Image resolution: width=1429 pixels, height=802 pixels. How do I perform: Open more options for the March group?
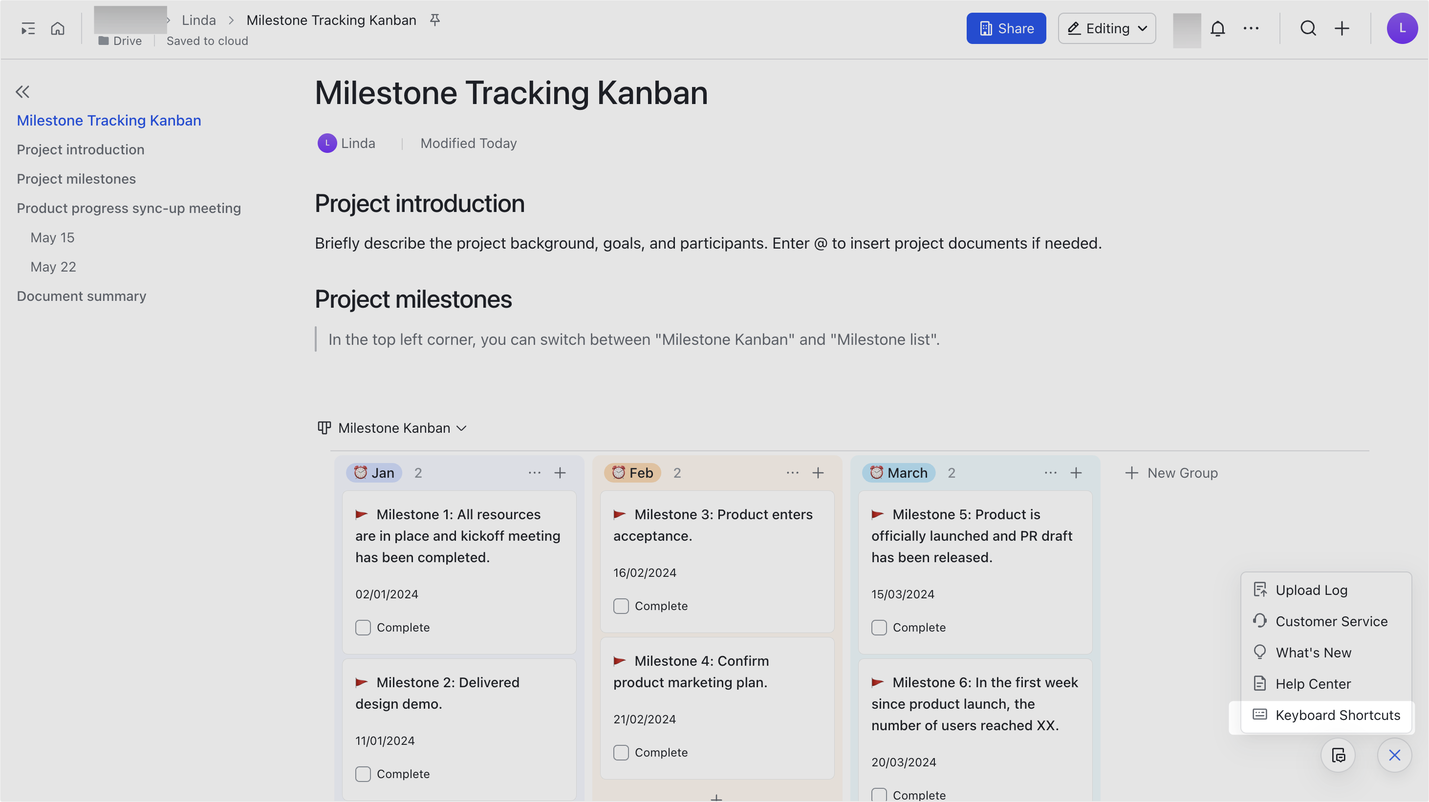(x=1050, y=473)
